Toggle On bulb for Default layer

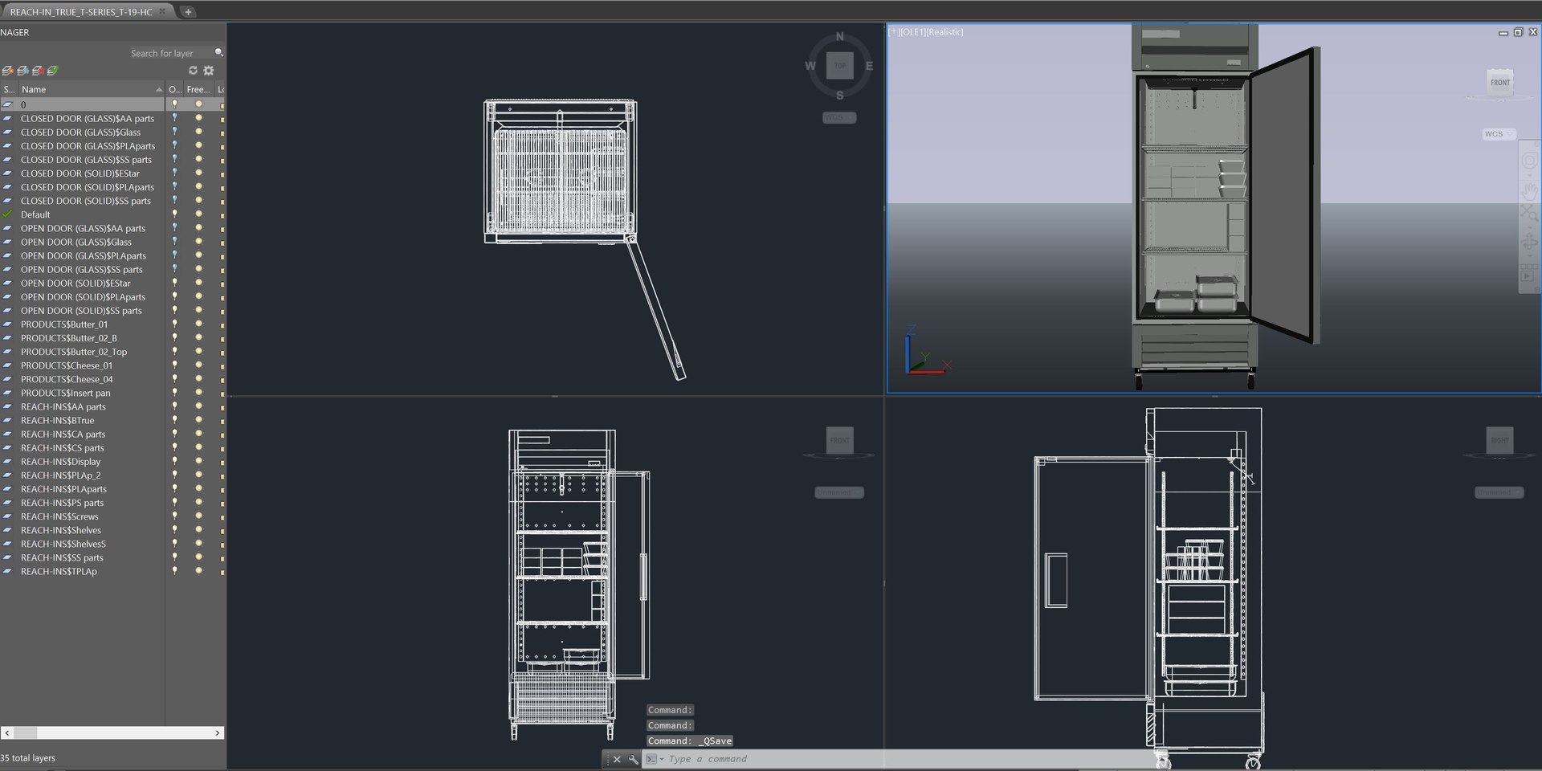[x=174, y=214]
